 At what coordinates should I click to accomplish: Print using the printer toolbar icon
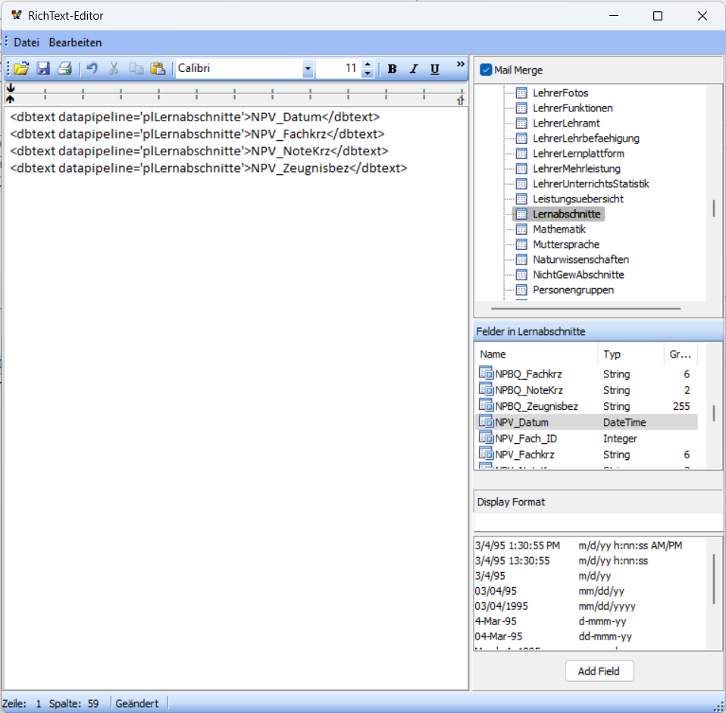coord(64,68)
